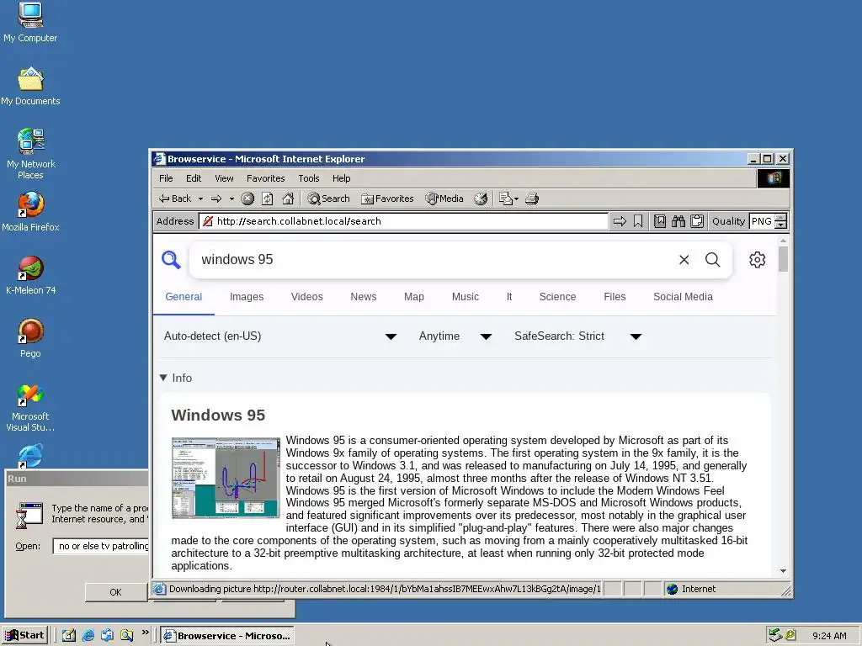862x646 pixels.
Task: Switch to the Social Media tab
Action: pyautogui.click(x=683, y=297)
